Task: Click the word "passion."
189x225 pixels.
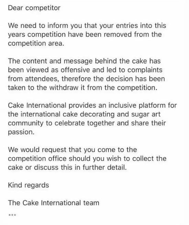Action: pyautogui.click(x=21, y=132)
